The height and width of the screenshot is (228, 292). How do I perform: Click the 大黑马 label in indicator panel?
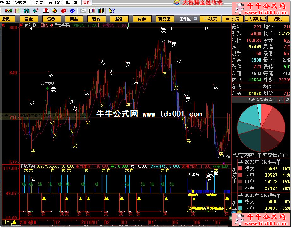(193, 175)
